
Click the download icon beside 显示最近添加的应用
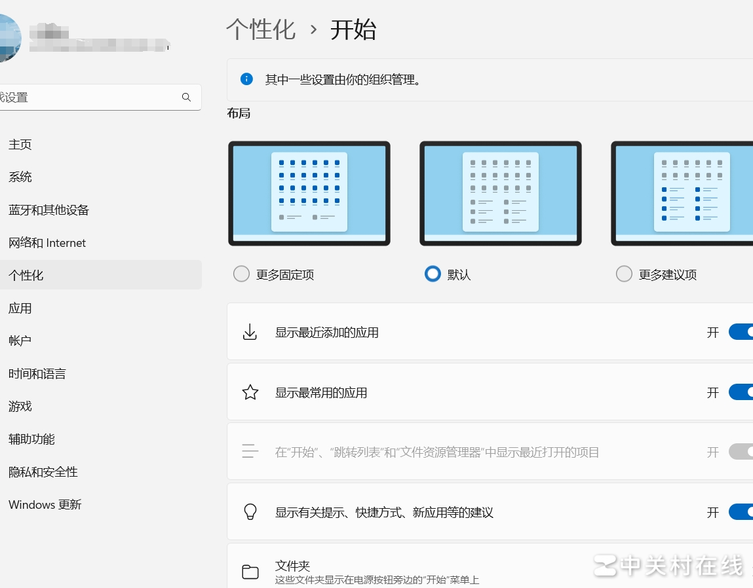coord(250,332)
